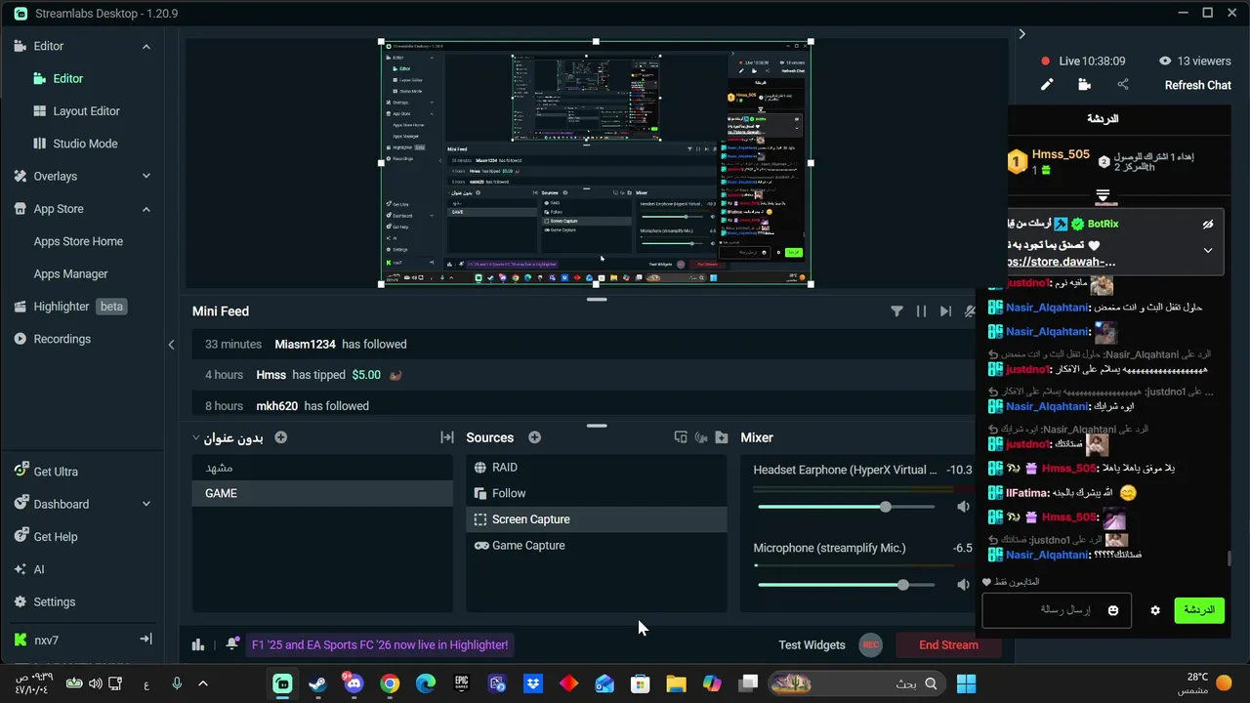1250x703 pixels.
Task: Open the store.dawah link in chat
Action: (x=1062, y=262)
